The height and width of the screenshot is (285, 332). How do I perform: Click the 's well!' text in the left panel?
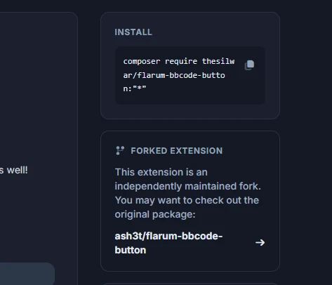(13, 170)
